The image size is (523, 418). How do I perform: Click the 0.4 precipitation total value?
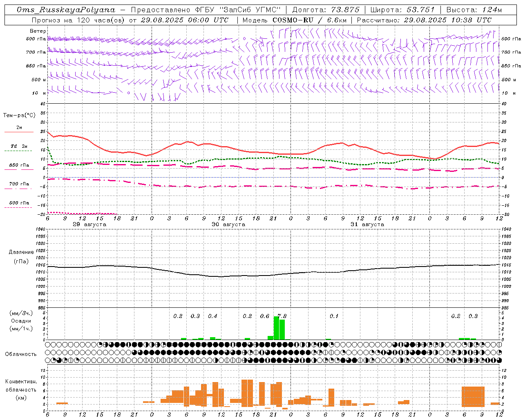click(212, 316)
